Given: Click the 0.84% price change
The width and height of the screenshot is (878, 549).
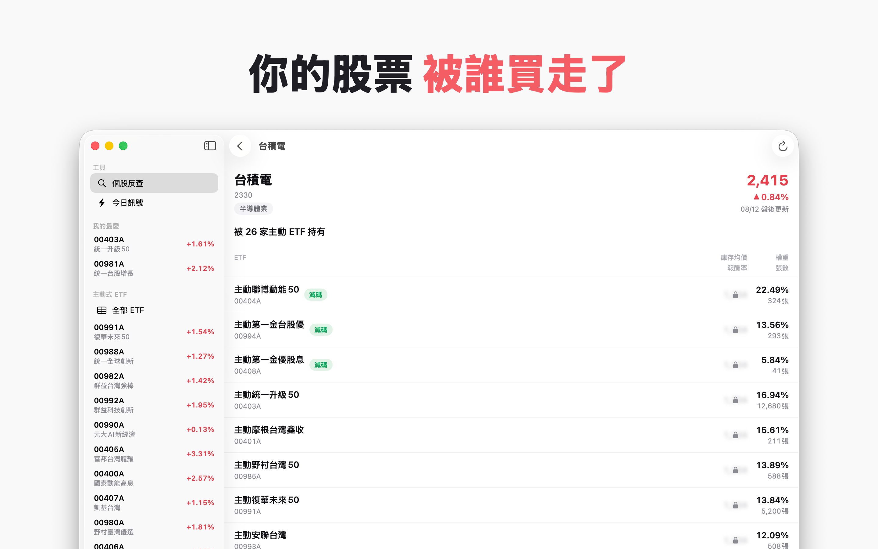Looking at the screenshot, I should 771,197.
